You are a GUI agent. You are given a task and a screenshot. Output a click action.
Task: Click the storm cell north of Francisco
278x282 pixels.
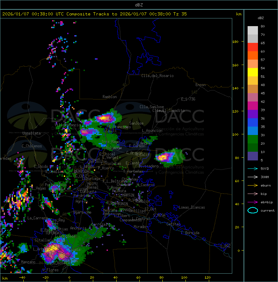[105, 118]
